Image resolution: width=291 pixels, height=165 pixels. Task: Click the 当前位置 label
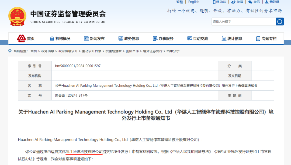20,51
